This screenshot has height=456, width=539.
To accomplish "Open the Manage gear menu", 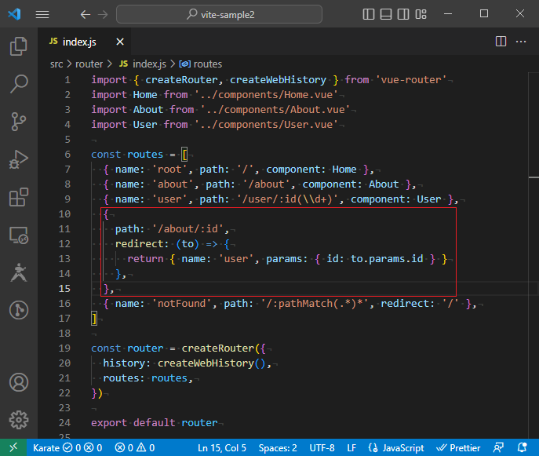I will tap(19, 420).
